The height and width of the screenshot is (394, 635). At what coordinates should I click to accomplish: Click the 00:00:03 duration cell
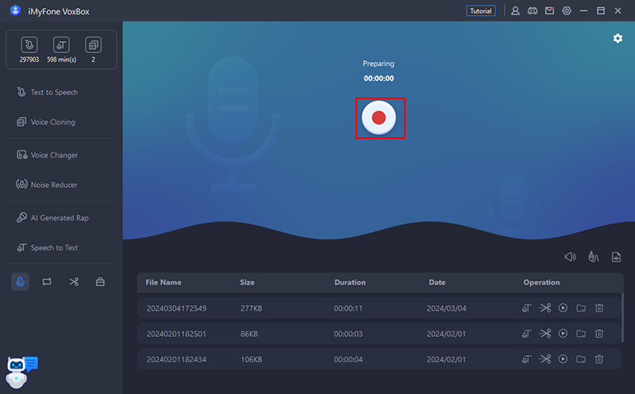(348, 334)
